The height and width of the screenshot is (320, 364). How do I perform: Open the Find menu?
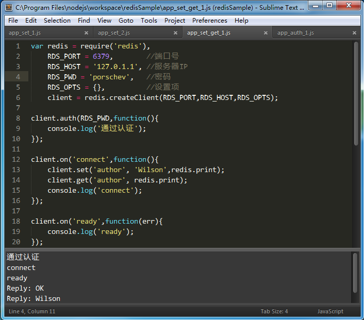(84, 21)
